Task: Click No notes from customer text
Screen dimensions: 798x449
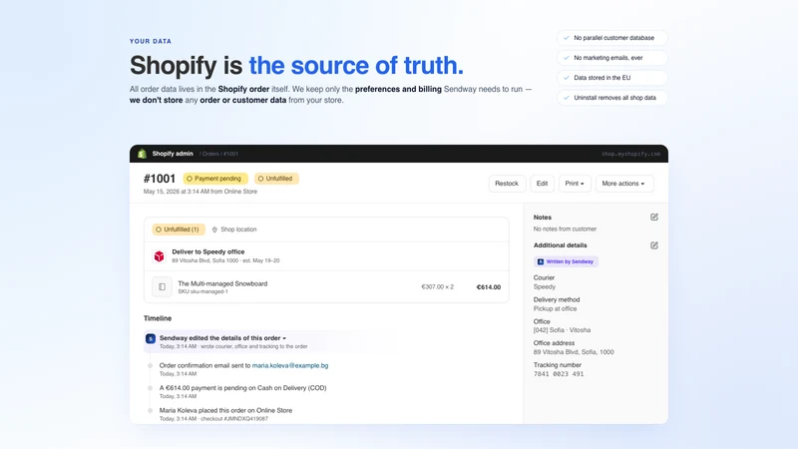Action: point(565,229)
